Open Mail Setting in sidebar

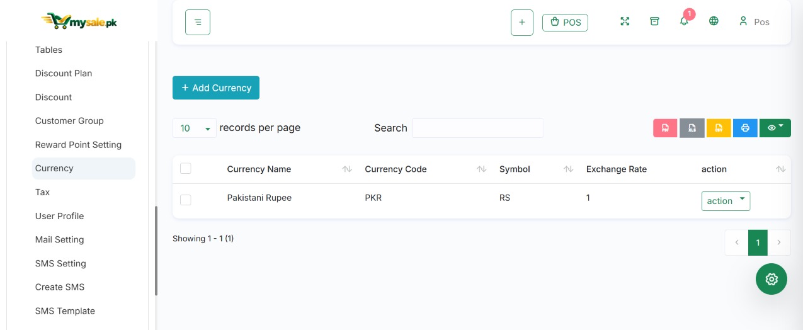click(59, 240)
